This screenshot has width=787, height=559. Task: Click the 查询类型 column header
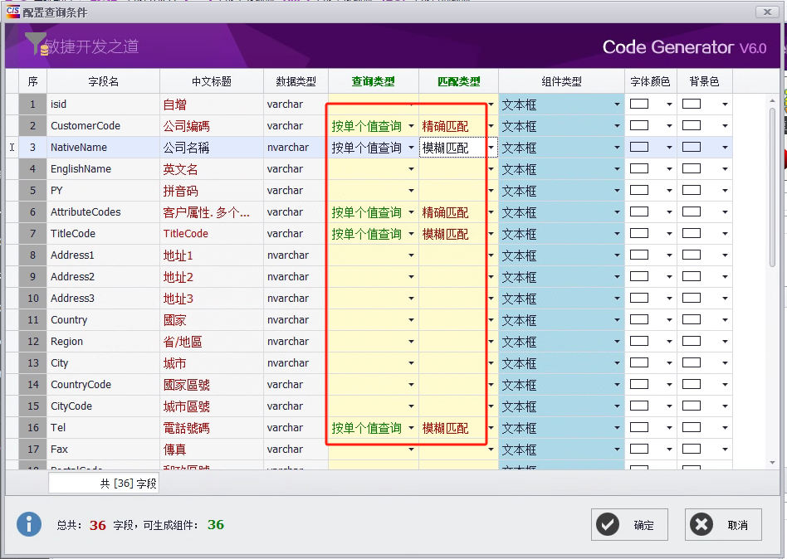374,81
